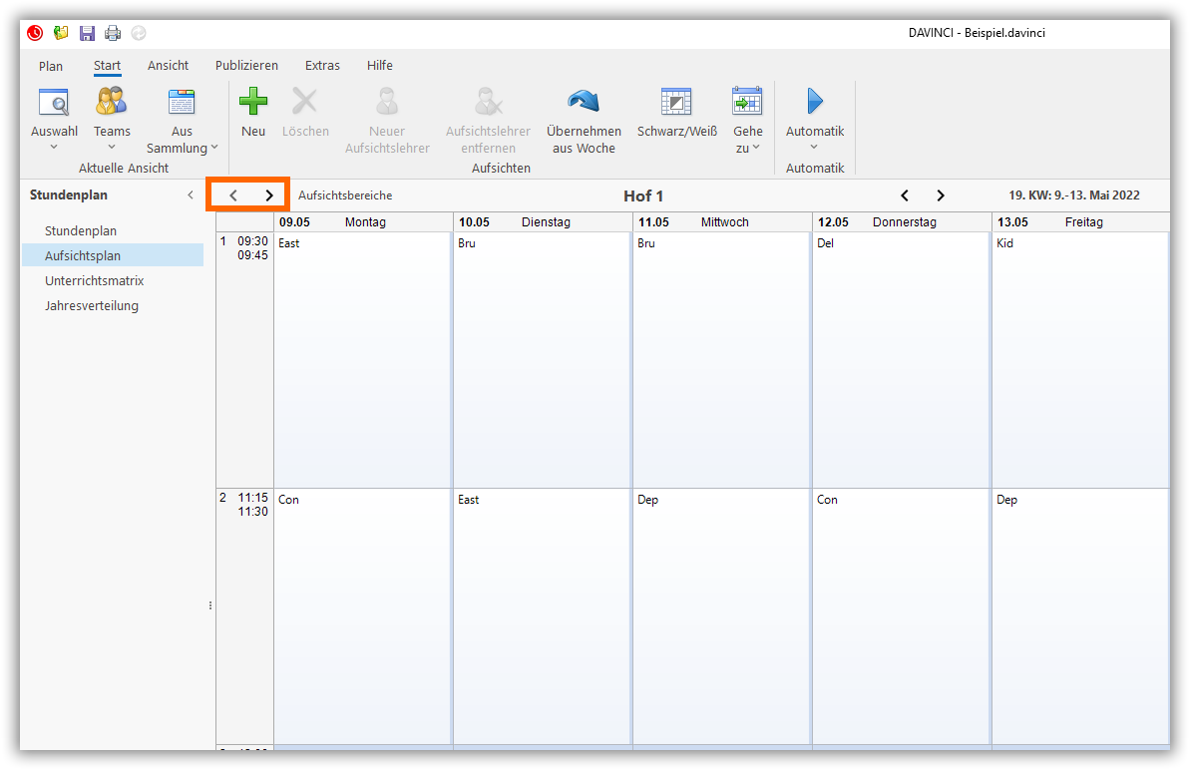Click the green plus Neu icon

(x=253, y=102)
